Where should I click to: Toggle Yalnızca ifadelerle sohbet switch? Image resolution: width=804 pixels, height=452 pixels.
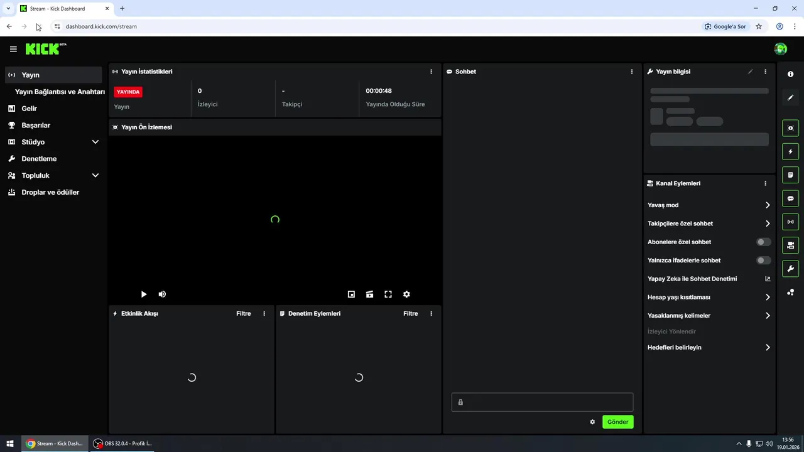pyautogui.click(x=763, y=260)
